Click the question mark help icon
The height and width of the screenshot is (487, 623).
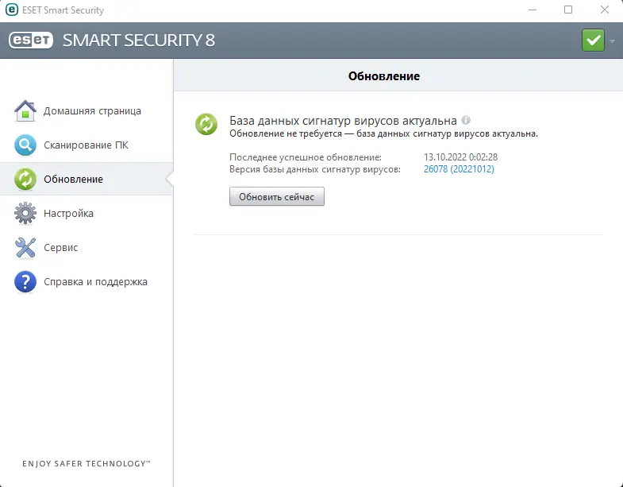[x=25, y=282]
